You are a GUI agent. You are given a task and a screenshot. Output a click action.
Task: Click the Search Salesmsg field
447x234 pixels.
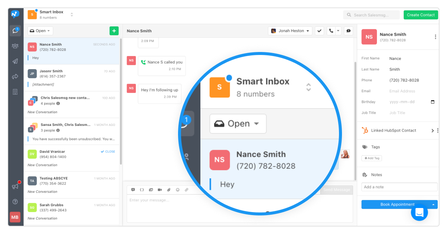pyautogui.click(x=372, y=15)
